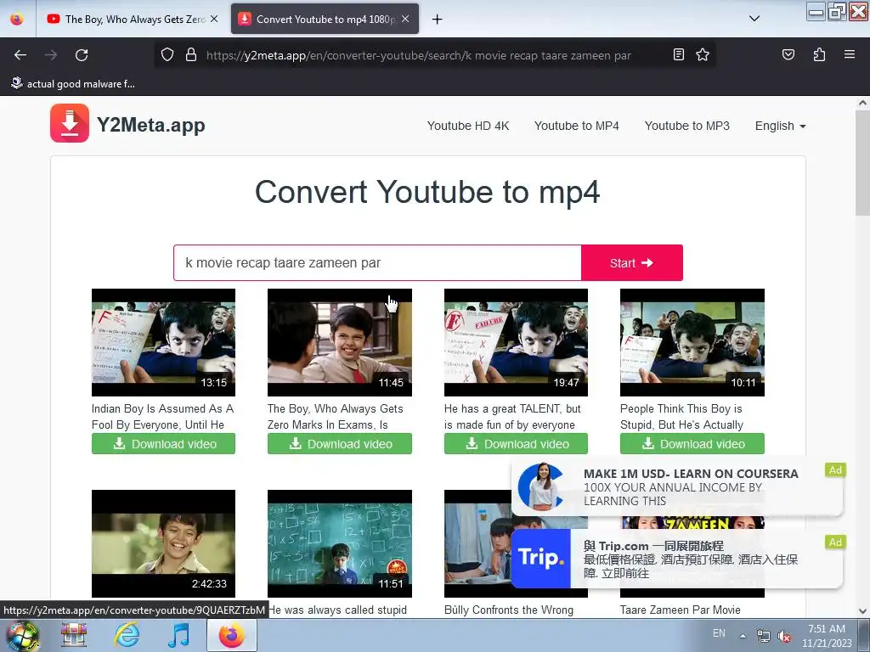Click title 'Taare Zameen Par Movie'
The image size is (870, 652).
[681, 610]
